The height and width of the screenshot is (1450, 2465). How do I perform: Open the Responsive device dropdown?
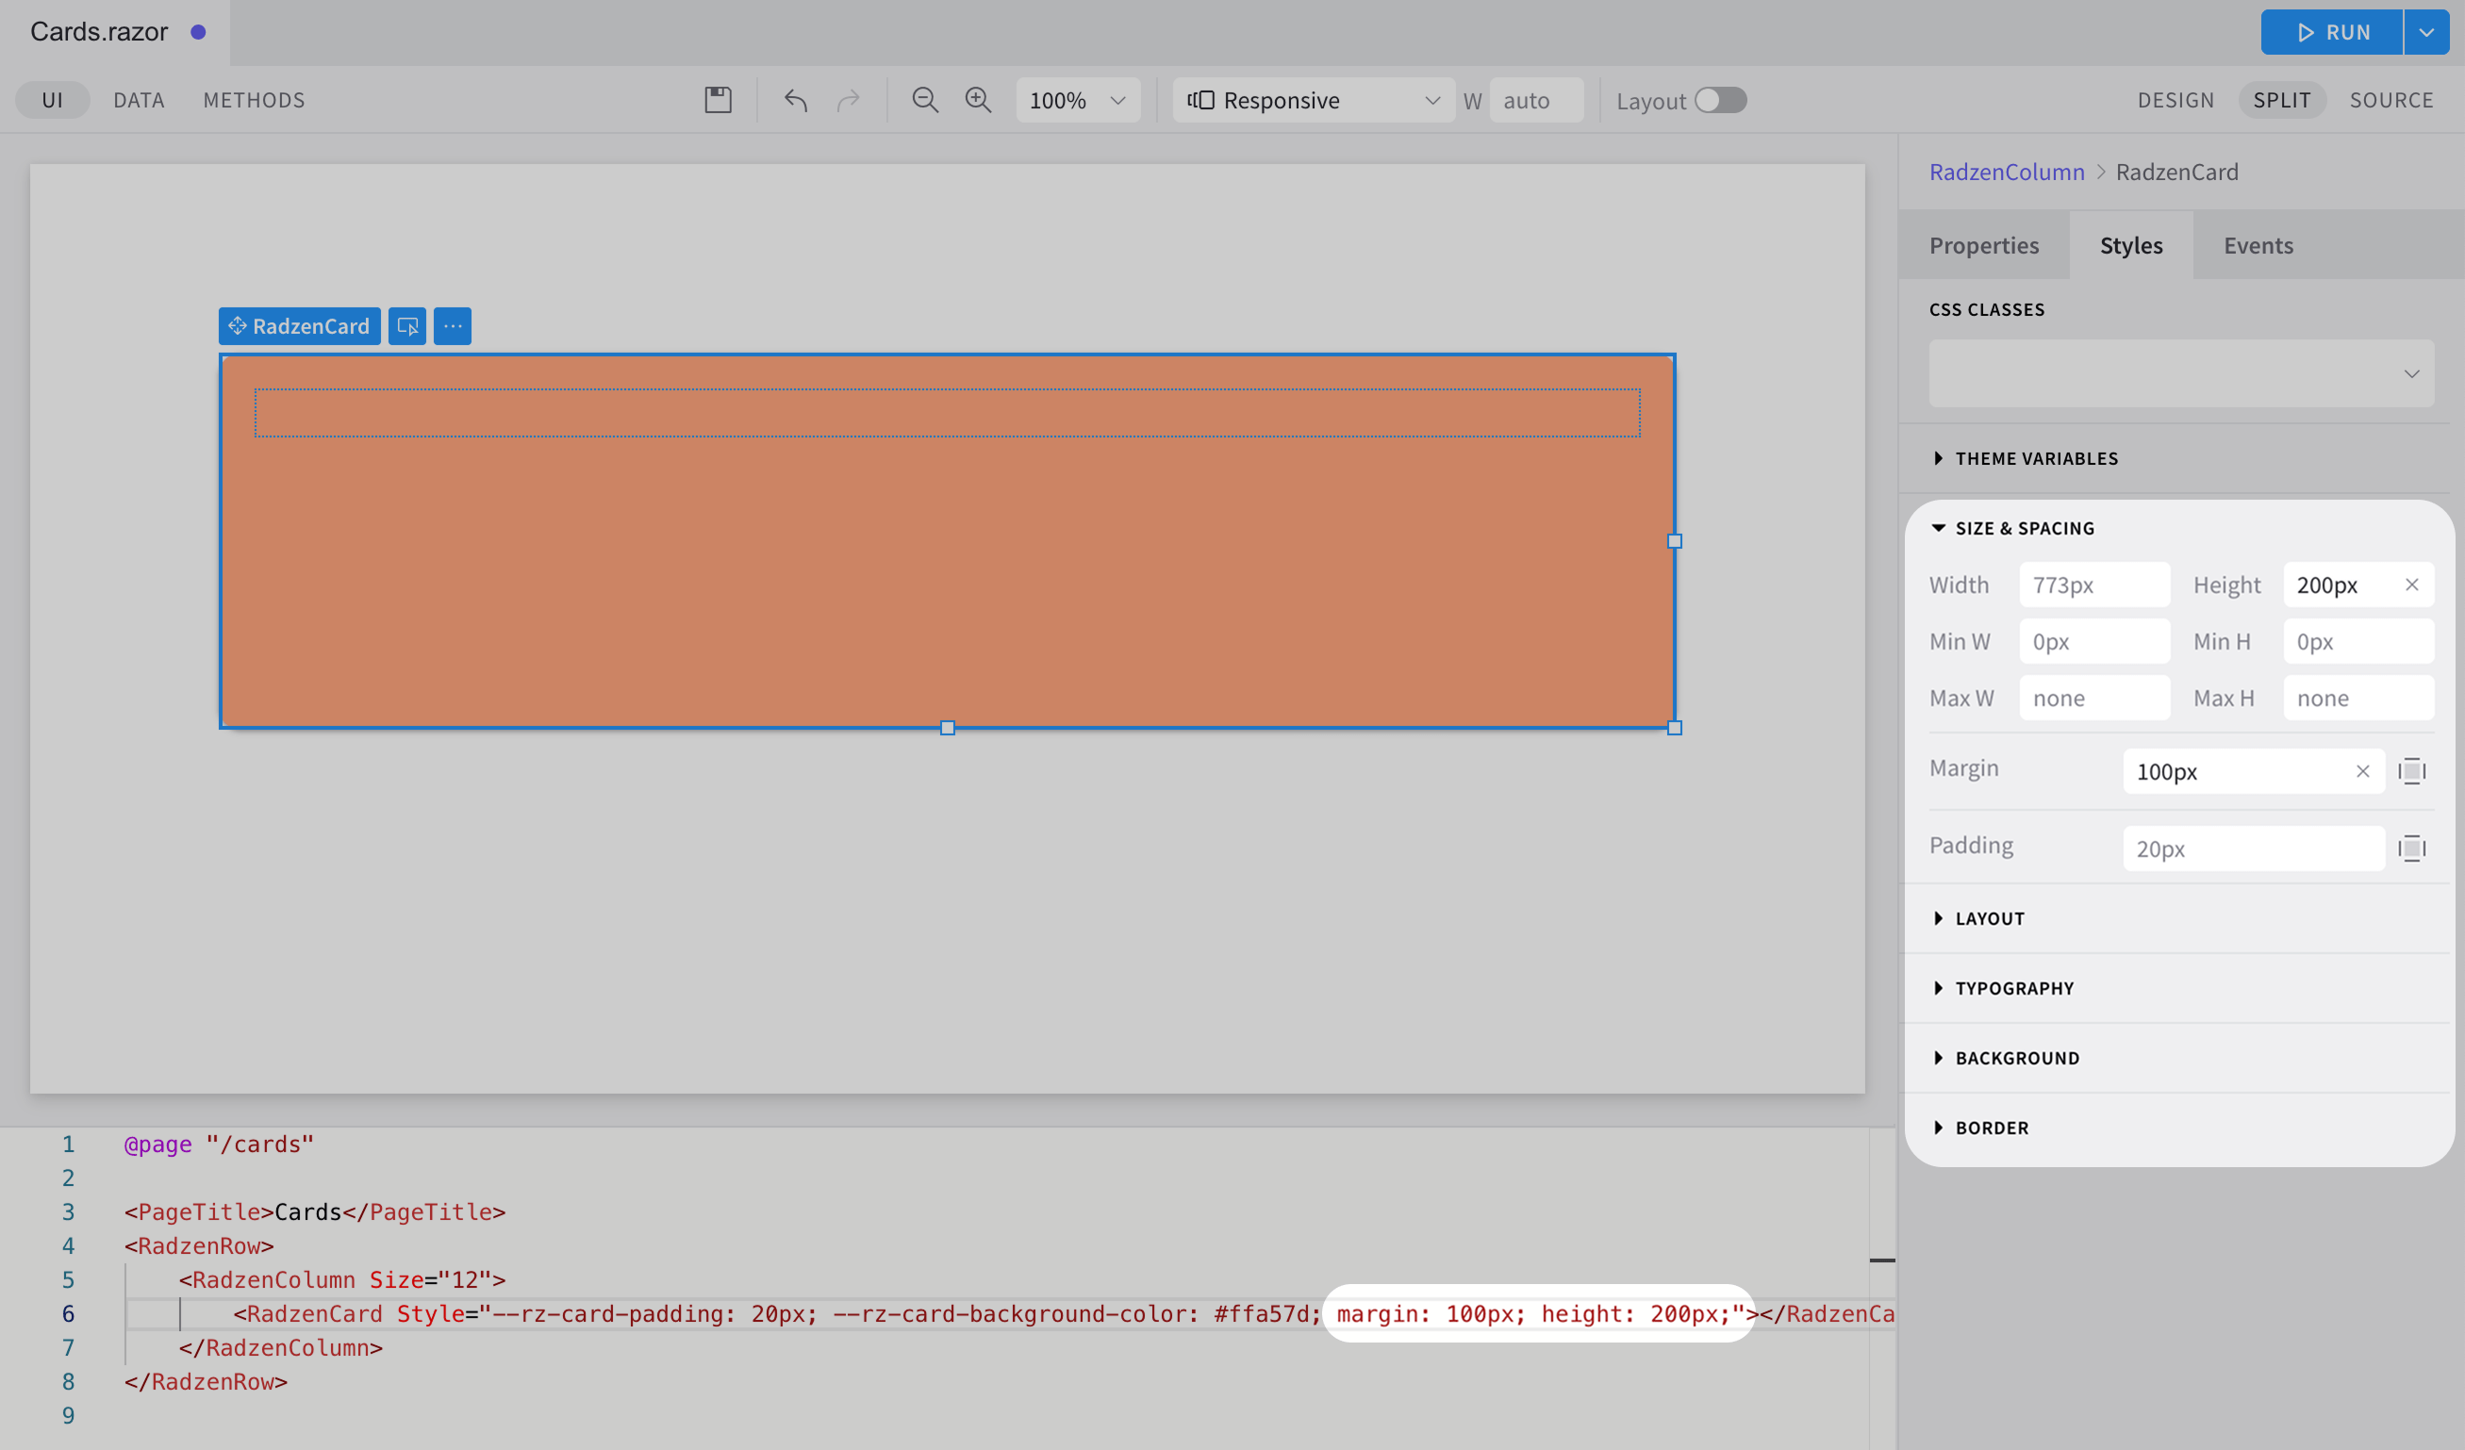point(1313,100)
